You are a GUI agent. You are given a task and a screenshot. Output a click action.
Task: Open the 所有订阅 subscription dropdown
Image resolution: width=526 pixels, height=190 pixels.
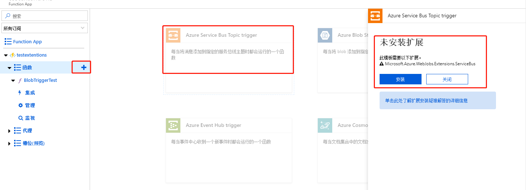[x=45, y=28]
